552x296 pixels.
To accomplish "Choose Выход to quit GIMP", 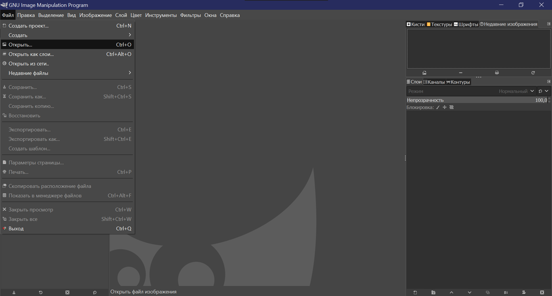I will coord(67,228).
